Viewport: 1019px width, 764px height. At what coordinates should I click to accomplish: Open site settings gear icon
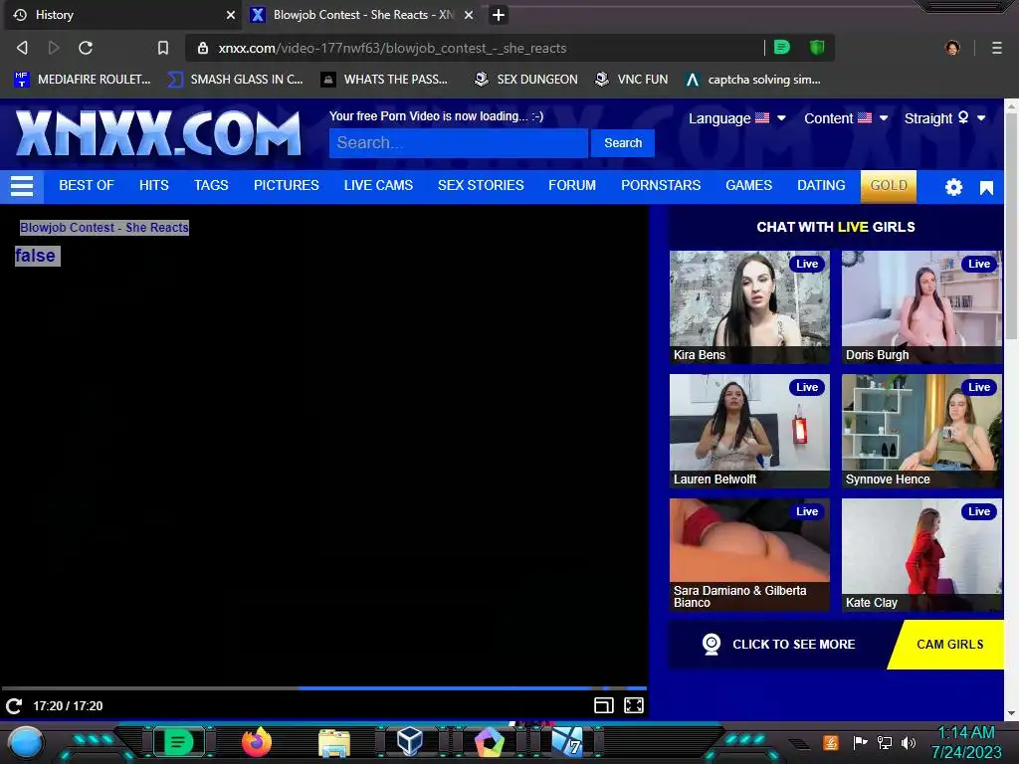953,187
